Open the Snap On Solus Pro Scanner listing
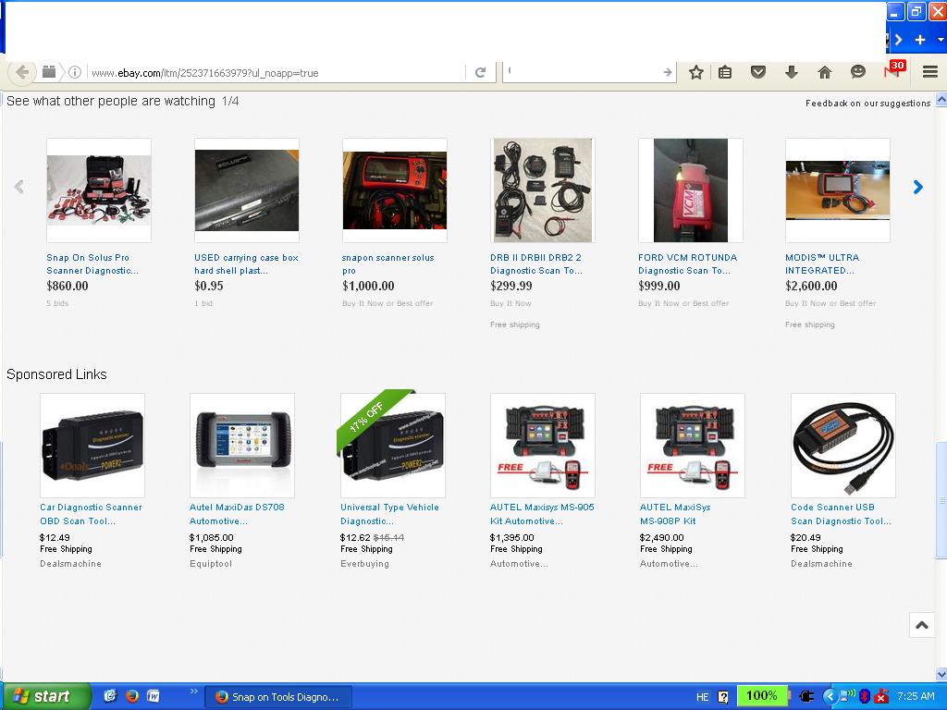This screenshot has height=710, width=947. coord(92,263)
